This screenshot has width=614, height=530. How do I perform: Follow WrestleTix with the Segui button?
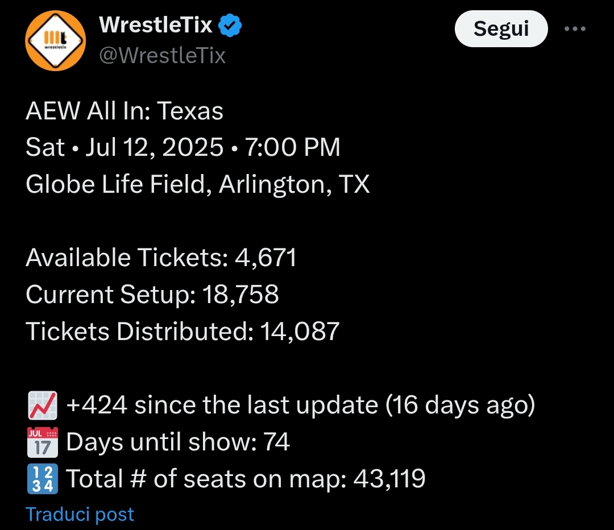pos(501,28)
